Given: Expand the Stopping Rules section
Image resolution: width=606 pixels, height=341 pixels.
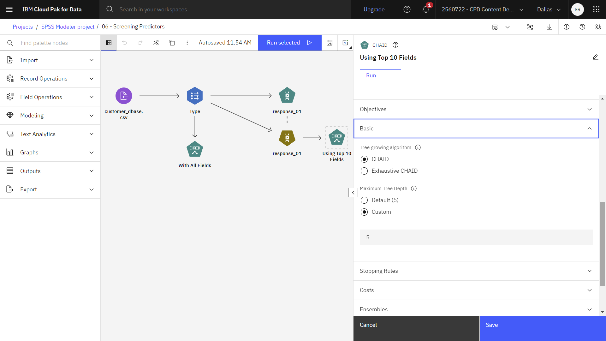Looking at the screenshot, I should [476, 271].
